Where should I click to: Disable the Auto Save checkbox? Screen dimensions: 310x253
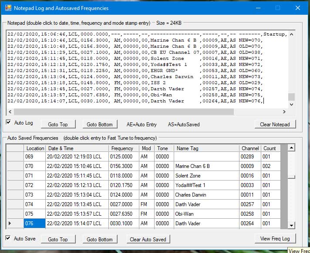point(8,238)
